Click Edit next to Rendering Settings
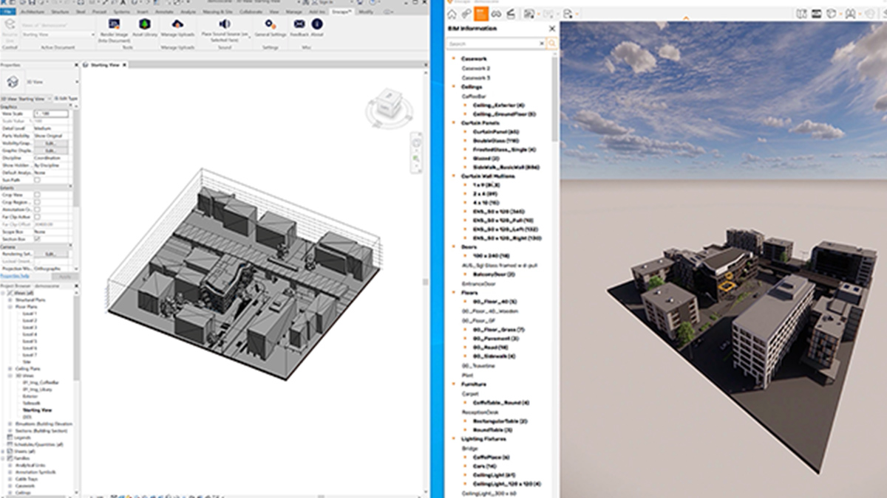The height and width of the screenshot is (498, 887). pos(50,252)
